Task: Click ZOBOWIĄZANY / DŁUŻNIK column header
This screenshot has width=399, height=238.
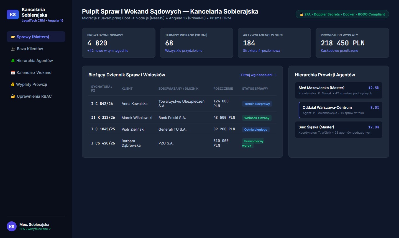Action: point(178,89)
